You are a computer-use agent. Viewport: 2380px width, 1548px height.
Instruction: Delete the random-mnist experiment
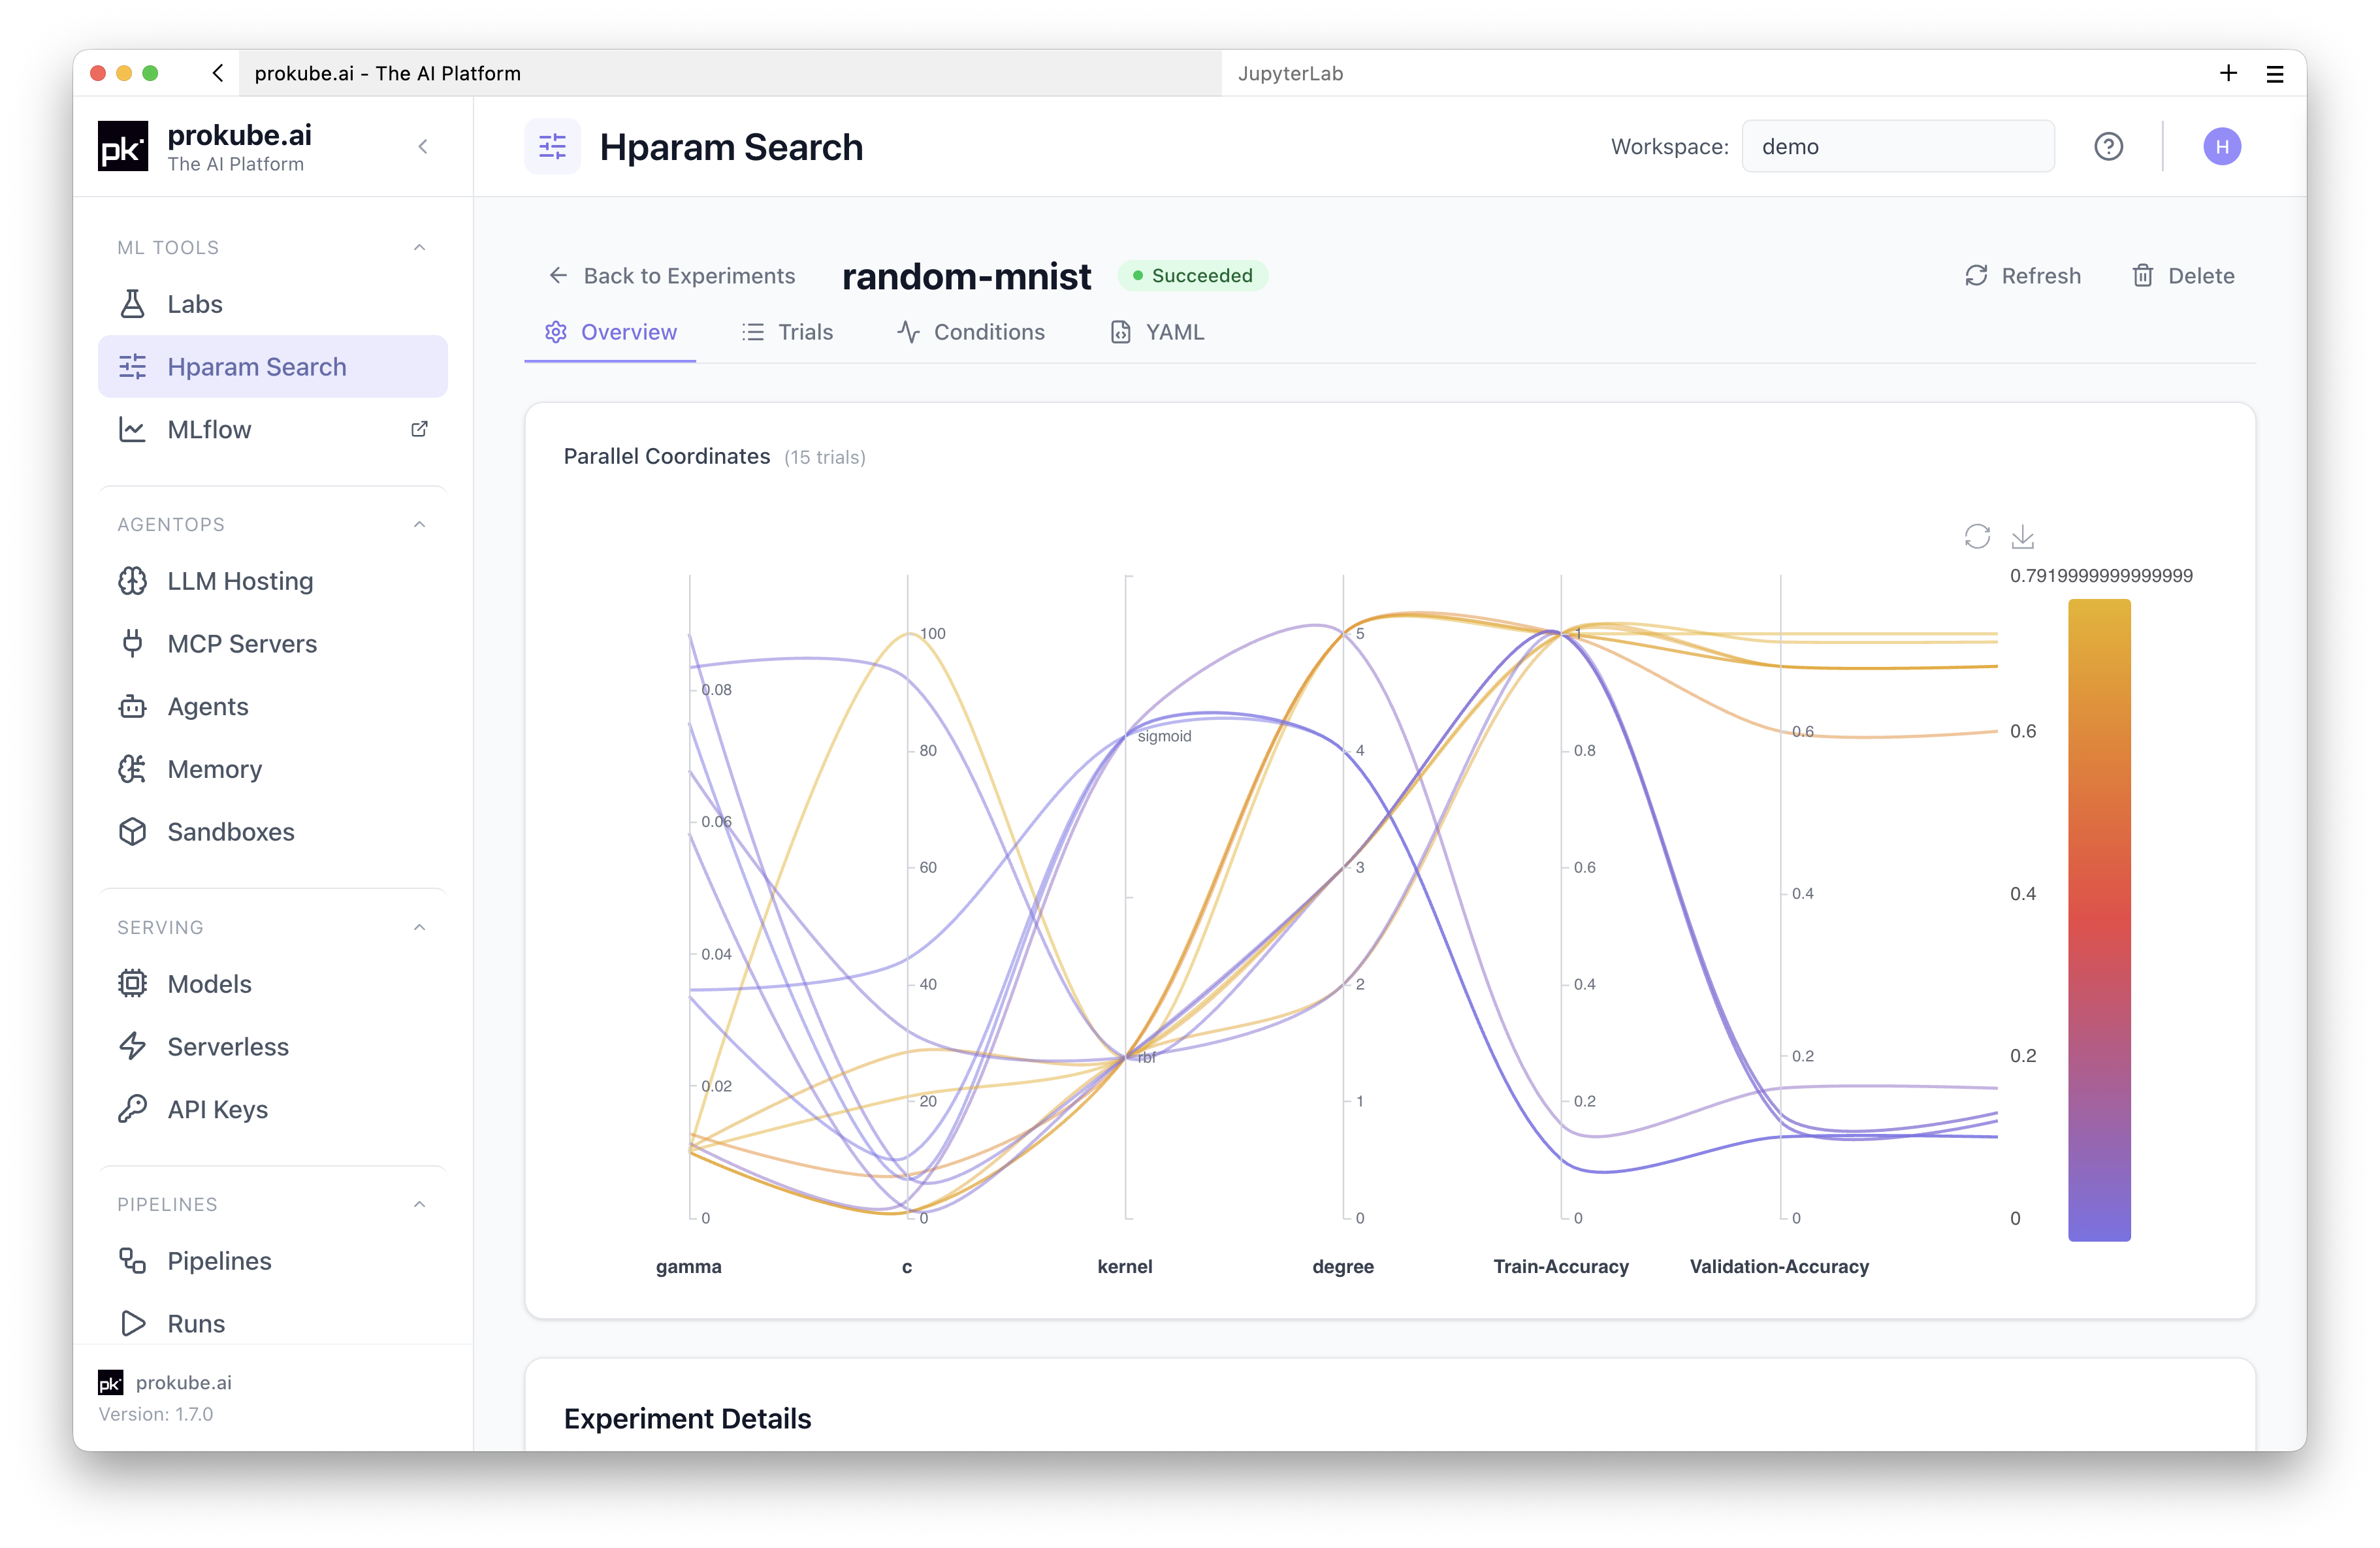pos(2183,276)
